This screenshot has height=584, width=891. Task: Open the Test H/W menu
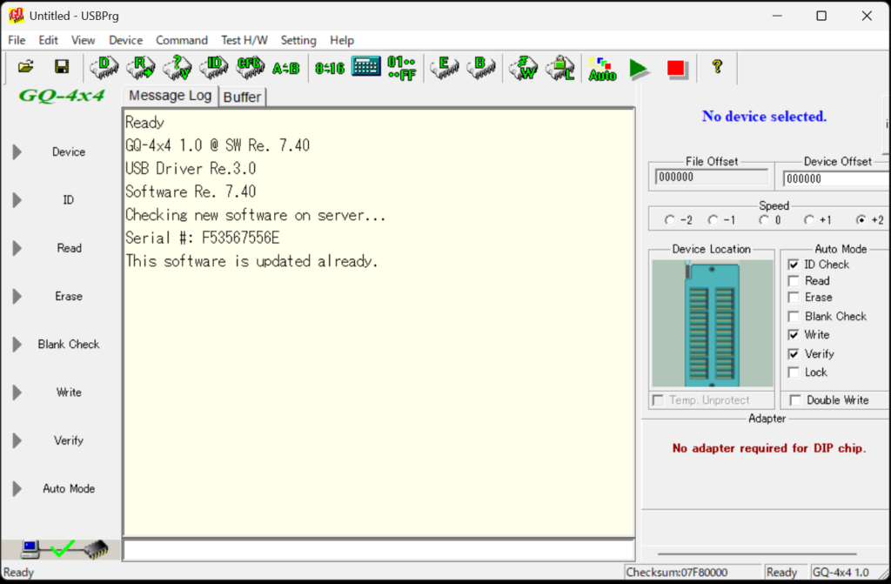point(244,40)
